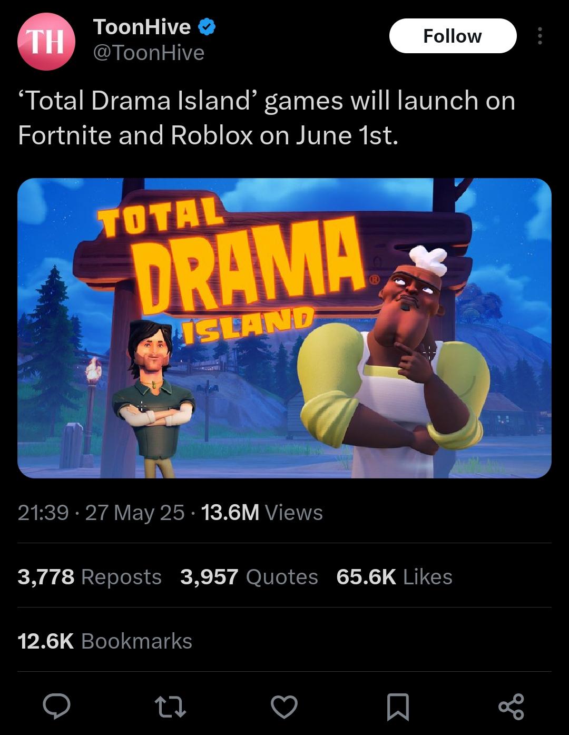The image size is (569, 735).
Task: Open the ToonHive display name
Action: (142, 27)
